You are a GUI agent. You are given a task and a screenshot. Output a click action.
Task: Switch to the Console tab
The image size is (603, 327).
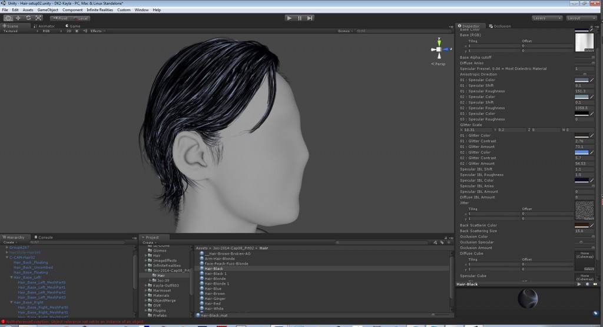click(x=44, y=238)
